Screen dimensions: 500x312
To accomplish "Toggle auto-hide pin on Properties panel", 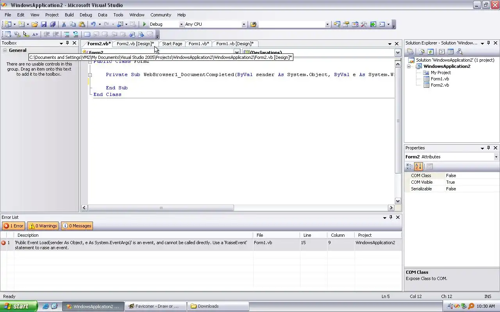I will [x=488, y=148].
